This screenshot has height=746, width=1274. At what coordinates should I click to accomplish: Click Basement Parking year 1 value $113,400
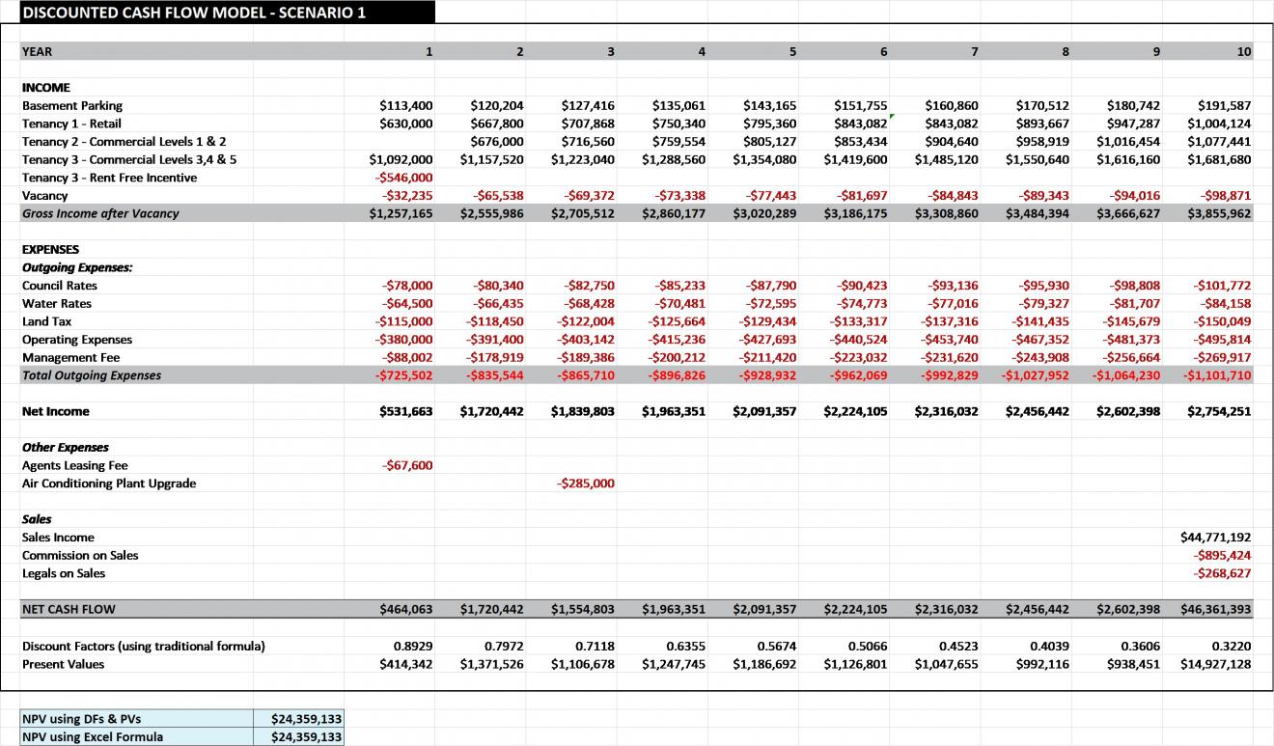click(x=406, y=105)
